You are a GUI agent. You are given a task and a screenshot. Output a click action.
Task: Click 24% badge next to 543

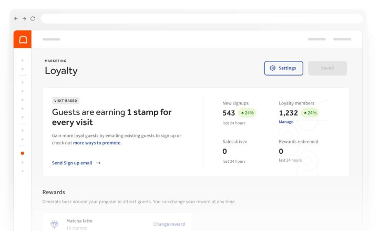[247, 113]
